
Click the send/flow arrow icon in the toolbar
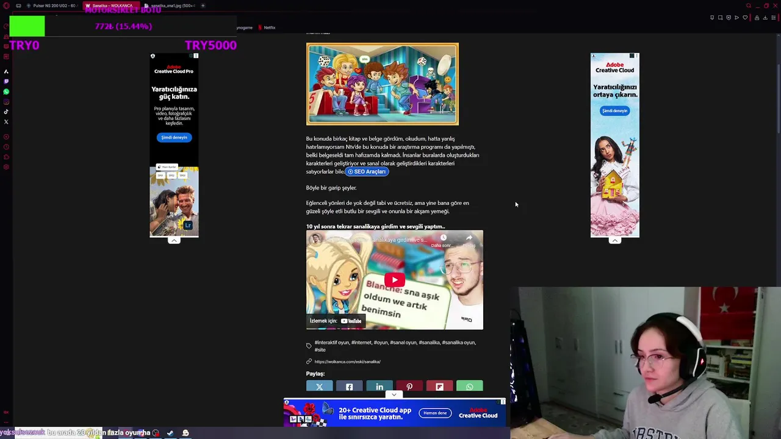[x=736, y=18]
